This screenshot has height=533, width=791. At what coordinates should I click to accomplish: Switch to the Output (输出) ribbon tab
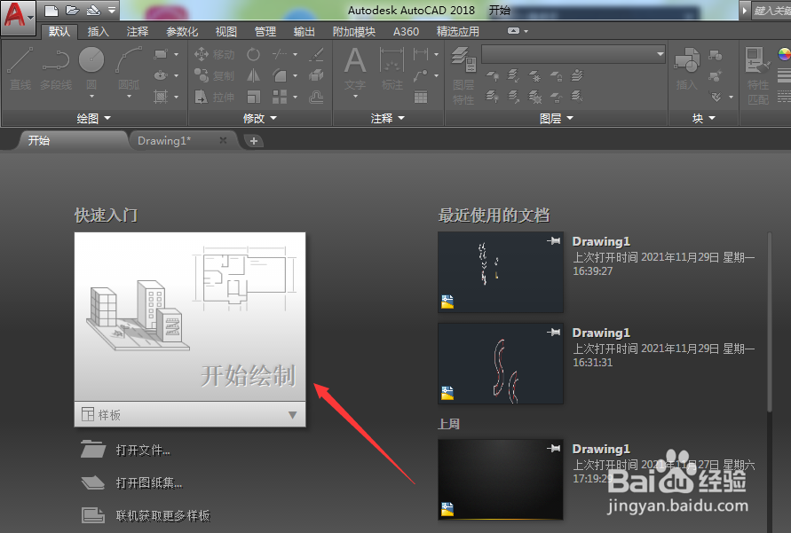[305, 32]
